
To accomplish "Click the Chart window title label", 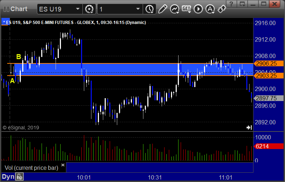I will click(x=19, y=9).
